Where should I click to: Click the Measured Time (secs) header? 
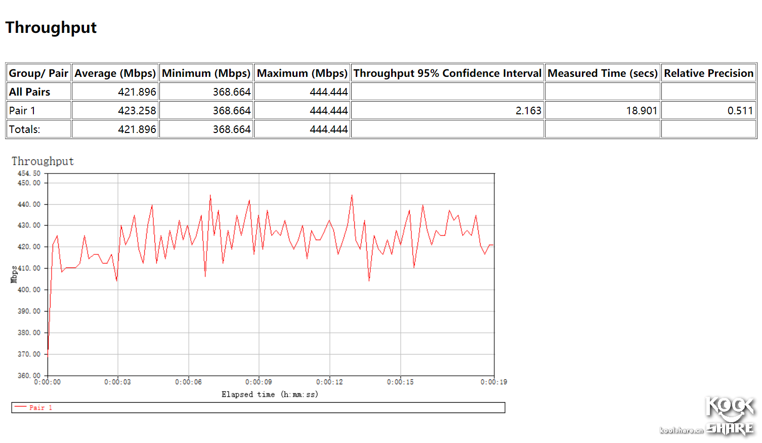pyautogui.click(x=602, y=73)
